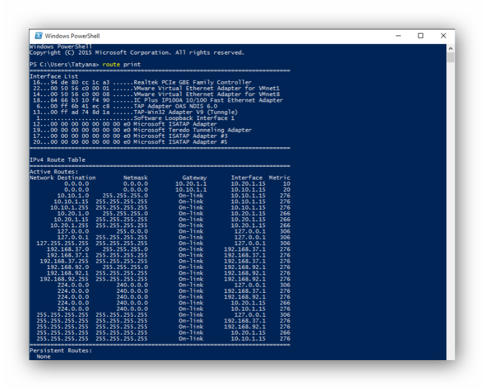Click the vertical scrollbar thumb
484x389 pixels.
click(450, 58)
